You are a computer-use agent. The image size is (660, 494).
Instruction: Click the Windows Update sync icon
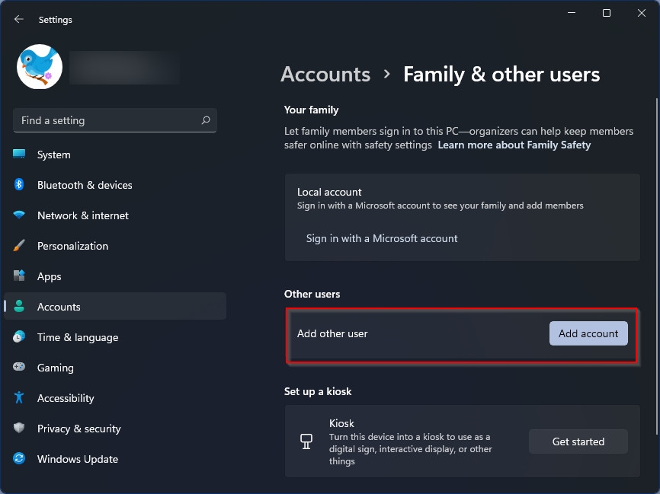coord(19,458)
